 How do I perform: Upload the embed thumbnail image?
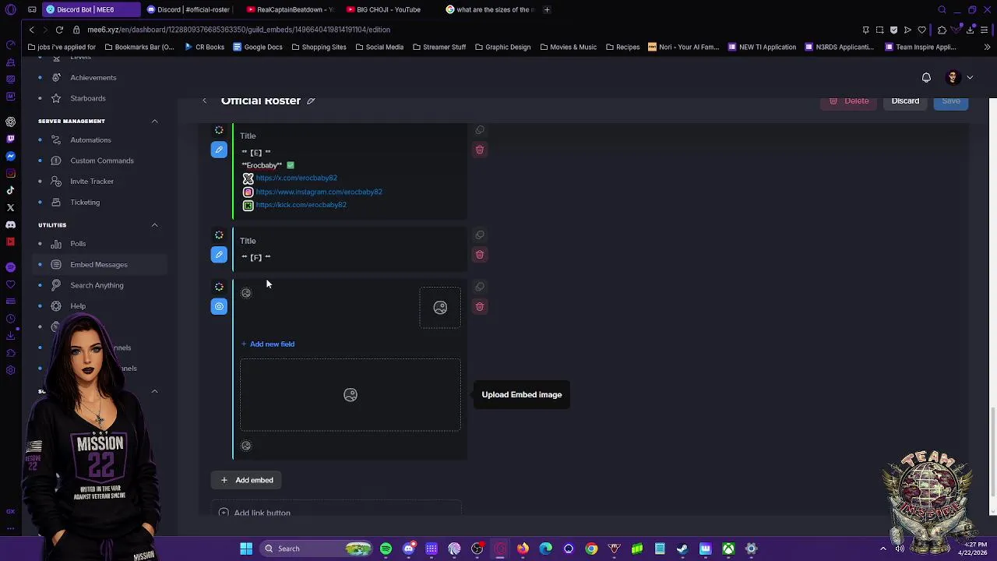click(440, 308)
